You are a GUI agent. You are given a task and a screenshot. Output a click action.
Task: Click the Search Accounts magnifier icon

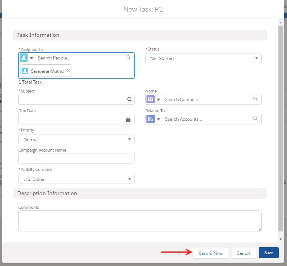pos(255,119)
